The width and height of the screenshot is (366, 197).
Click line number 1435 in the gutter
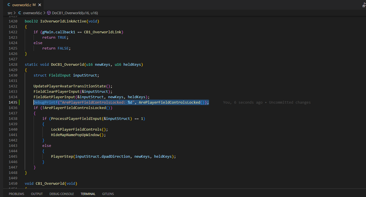point(13,102)
